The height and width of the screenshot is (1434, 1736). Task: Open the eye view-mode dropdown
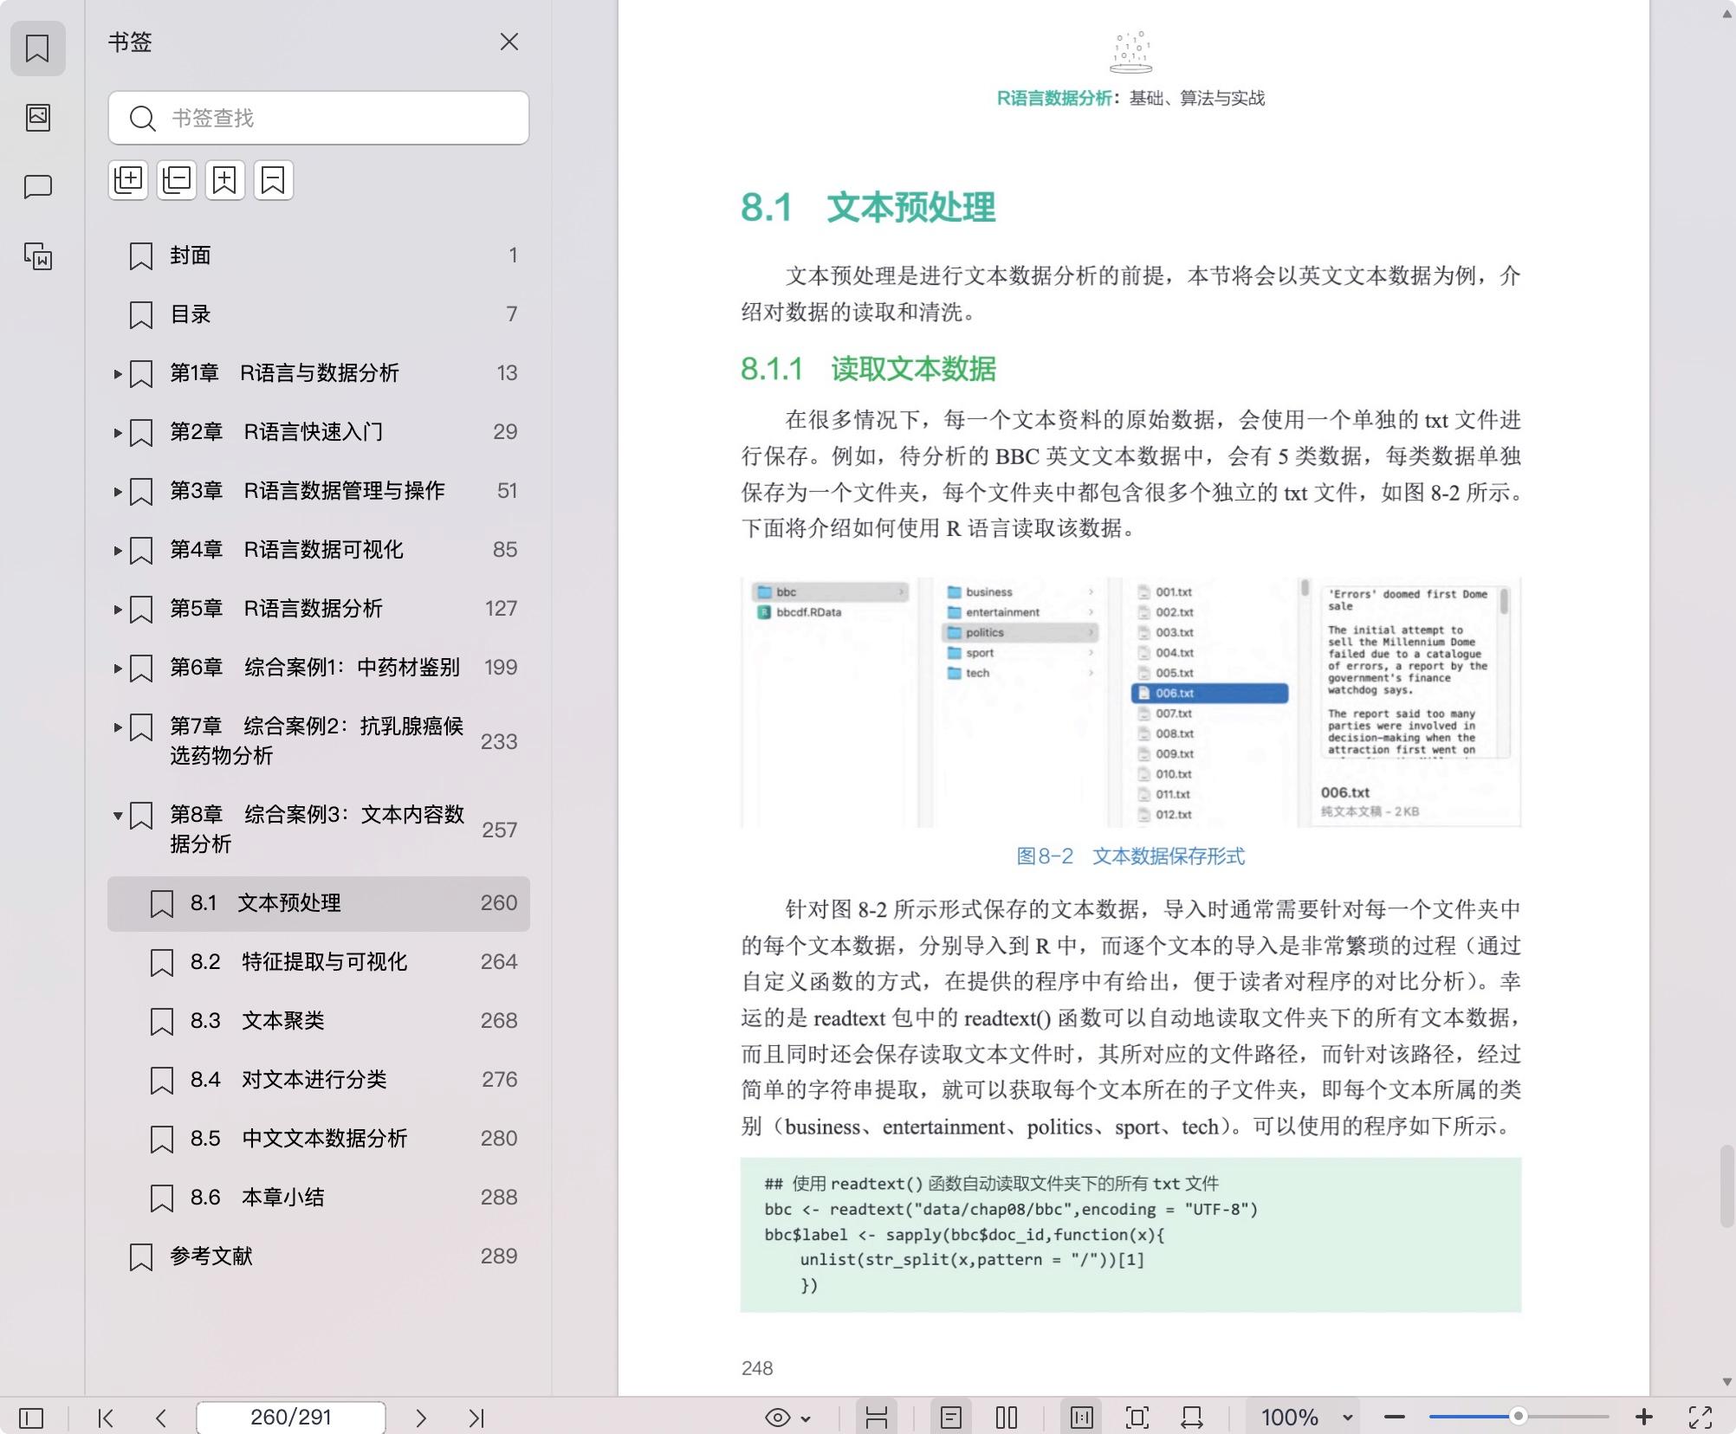(x=787, y=1418)
